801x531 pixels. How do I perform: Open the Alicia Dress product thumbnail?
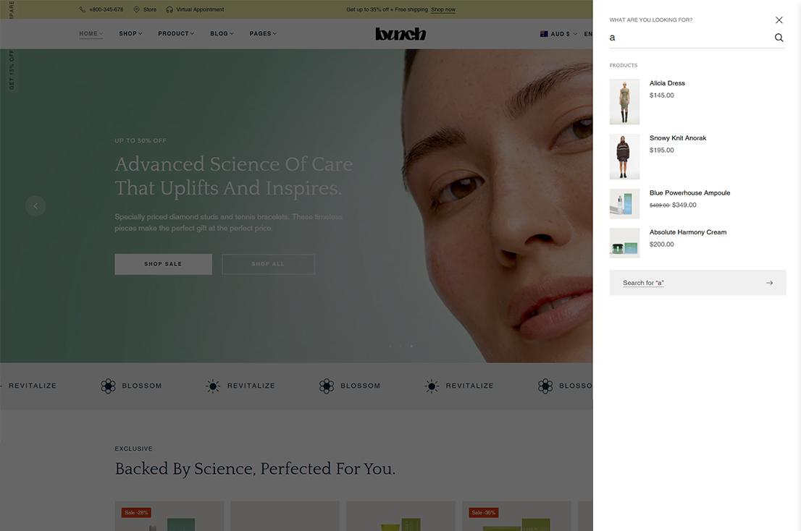pos(624,102)
